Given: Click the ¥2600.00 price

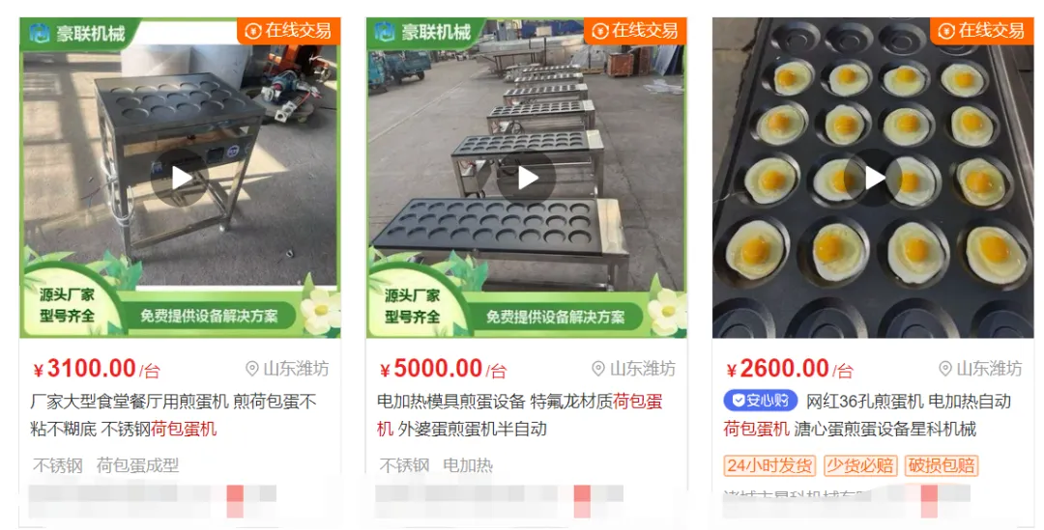Looking at the screenshot, I should point(776,369).
